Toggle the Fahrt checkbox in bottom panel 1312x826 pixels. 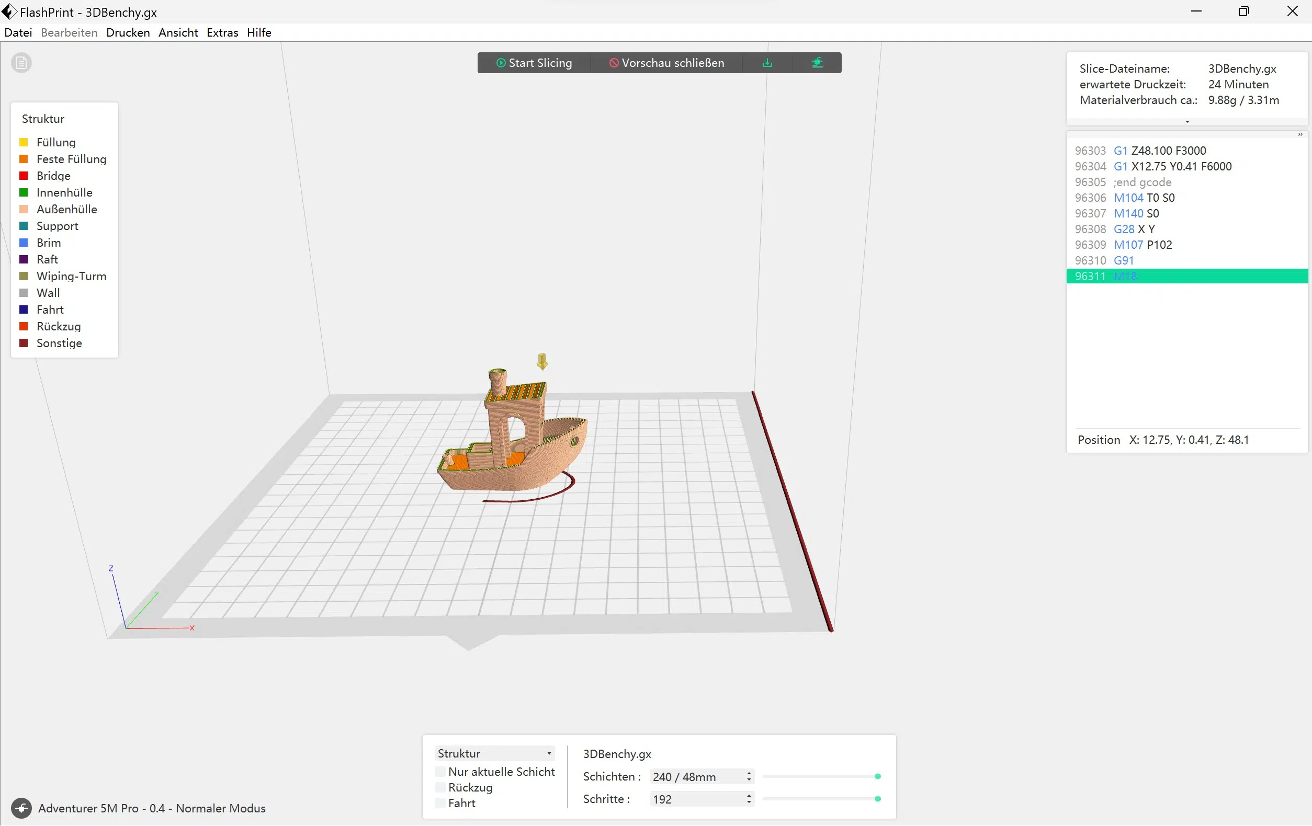pos(441,803)
